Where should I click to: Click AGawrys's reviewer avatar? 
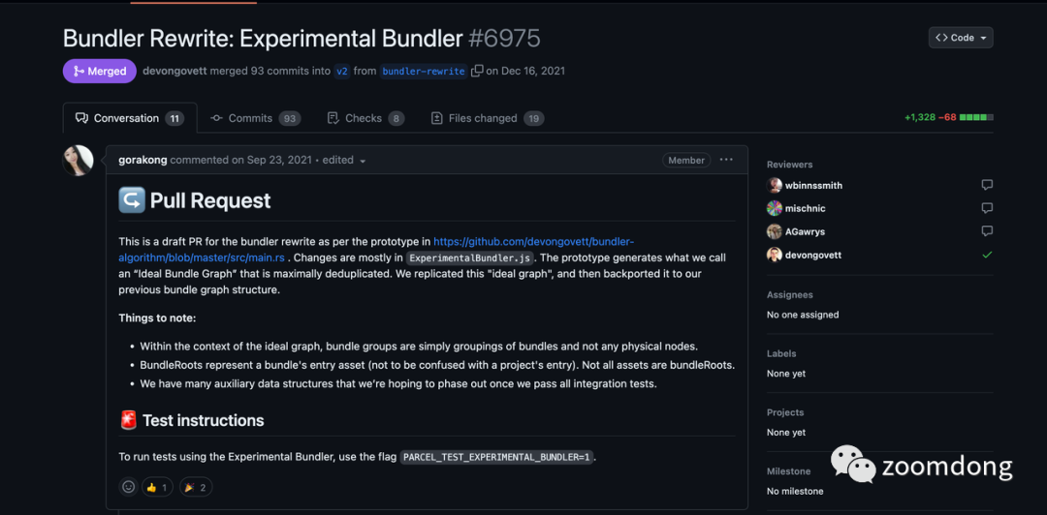click(x=774, y=231)
